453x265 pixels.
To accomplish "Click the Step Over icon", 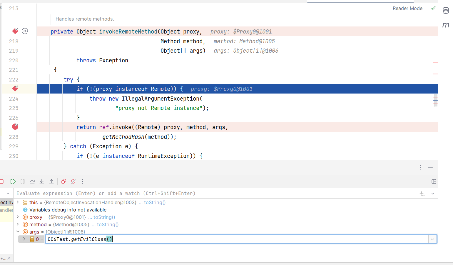I will click(32, 182).
